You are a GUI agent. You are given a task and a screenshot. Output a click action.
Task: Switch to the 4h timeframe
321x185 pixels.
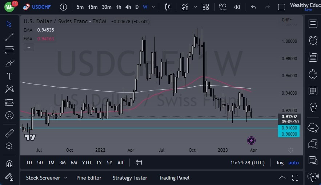(128, 7)
